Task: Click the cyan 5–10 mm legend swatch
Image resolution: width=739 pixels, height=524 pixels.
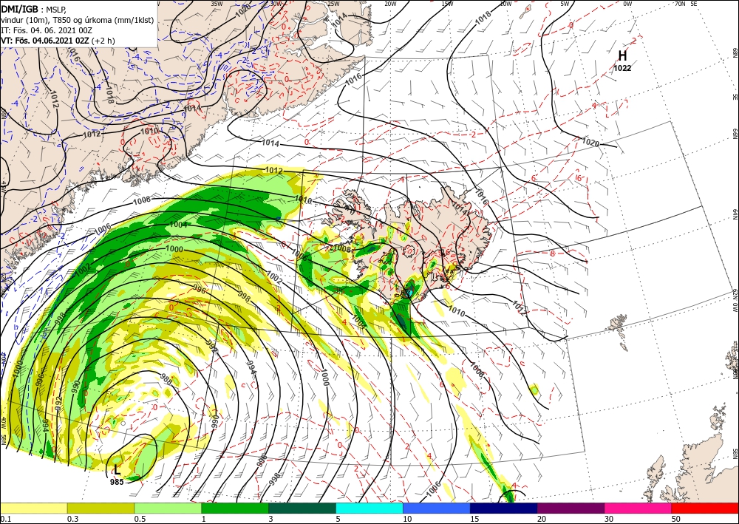Action: [x=369, y=508]
